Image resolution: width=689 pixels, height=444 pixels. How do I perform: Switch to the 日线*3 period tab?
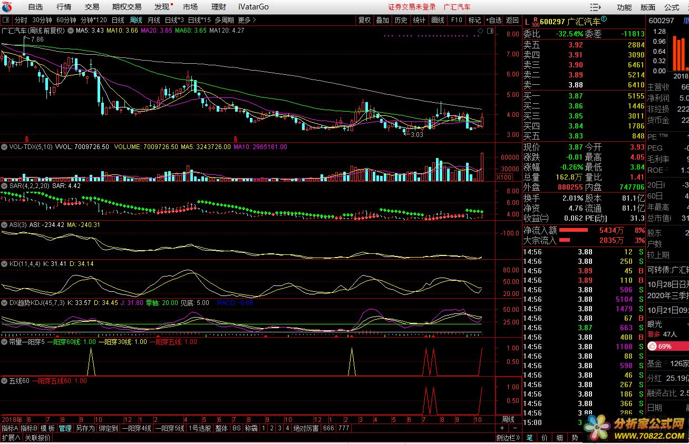174,20
